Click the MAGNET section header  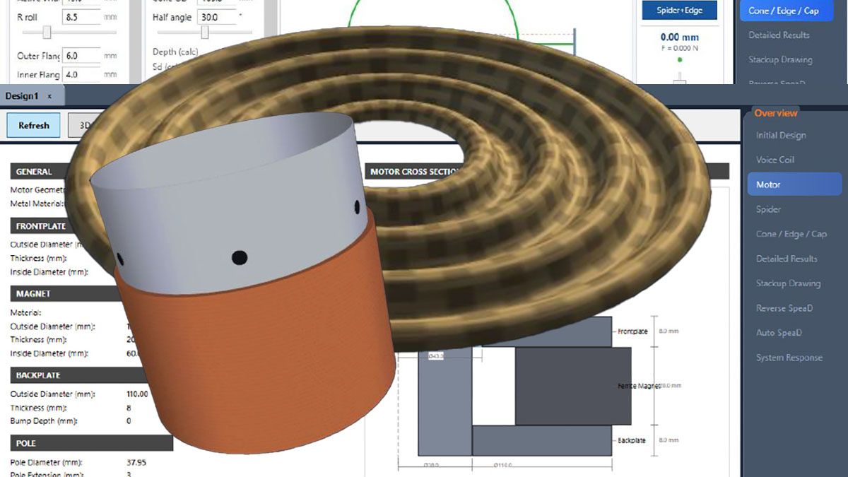click(x=64, y=293)
